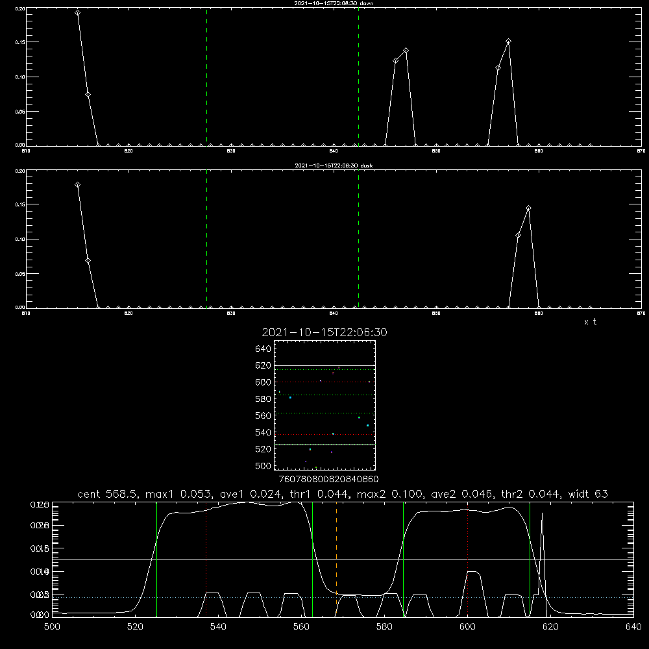Select the dawn diamond marker near 0.075
The width and height of the screenshot is (649, 649).
point(88,94)
